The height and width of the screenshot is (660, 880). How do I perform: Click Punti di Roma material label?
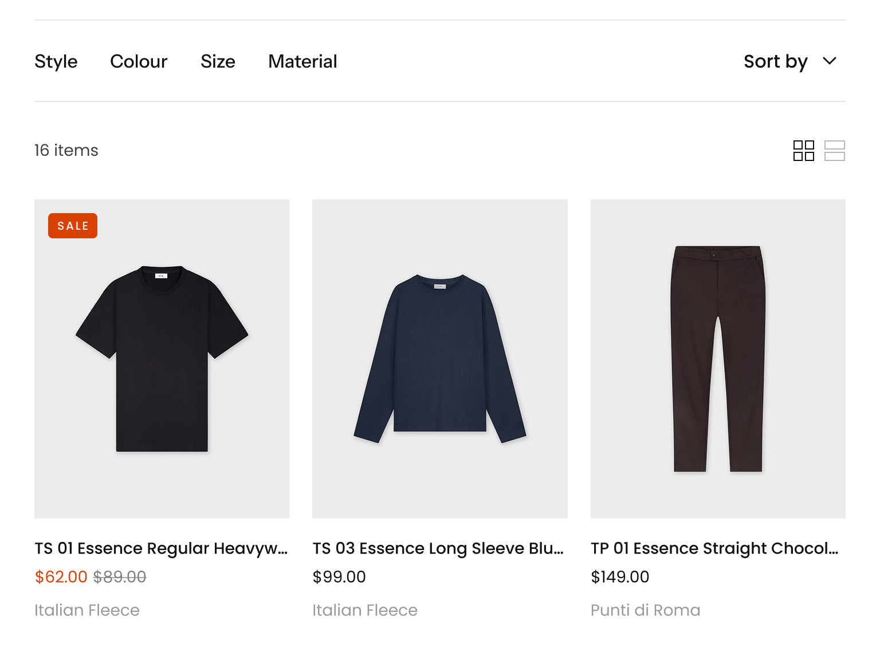tap(645, 610)
